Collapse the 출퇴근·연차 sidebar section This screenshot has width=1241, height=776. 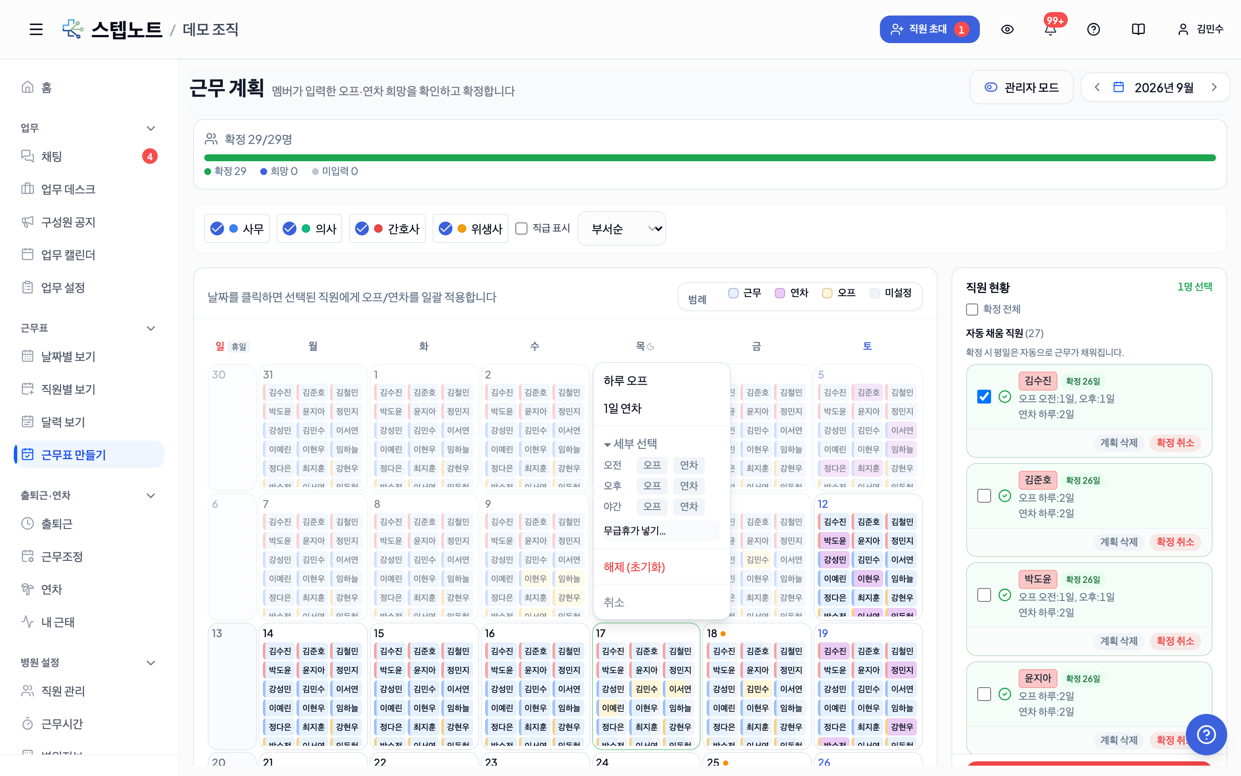coord(151,496)
